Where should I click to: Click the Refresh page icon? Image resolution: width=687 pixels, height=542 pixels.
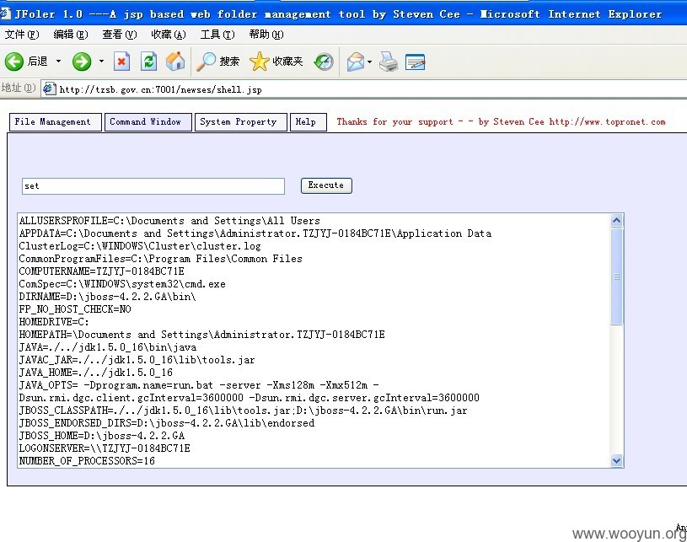click(148, 62)
